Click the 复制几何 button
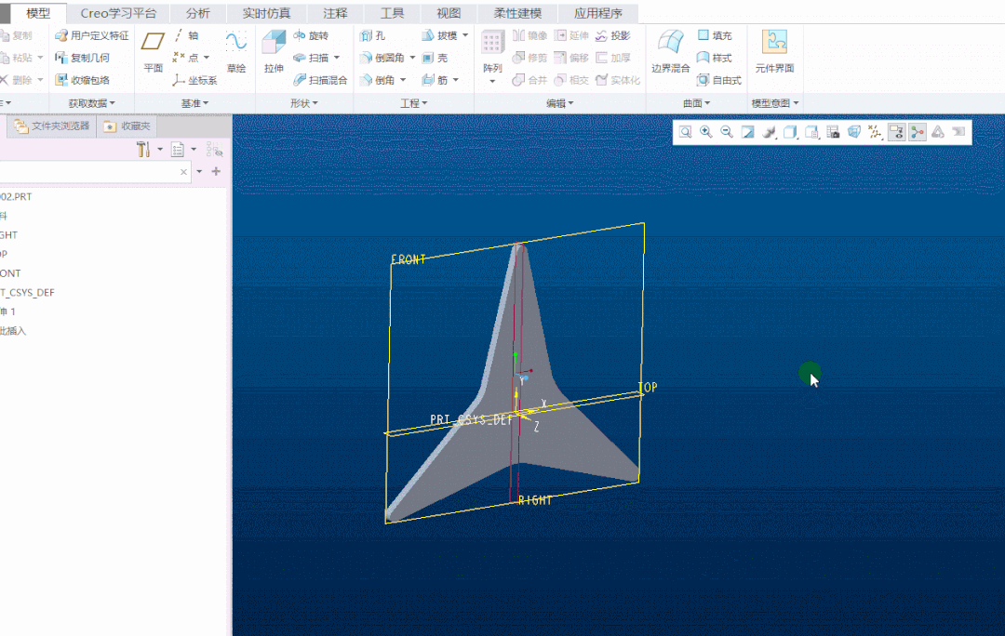 [82, 58]
